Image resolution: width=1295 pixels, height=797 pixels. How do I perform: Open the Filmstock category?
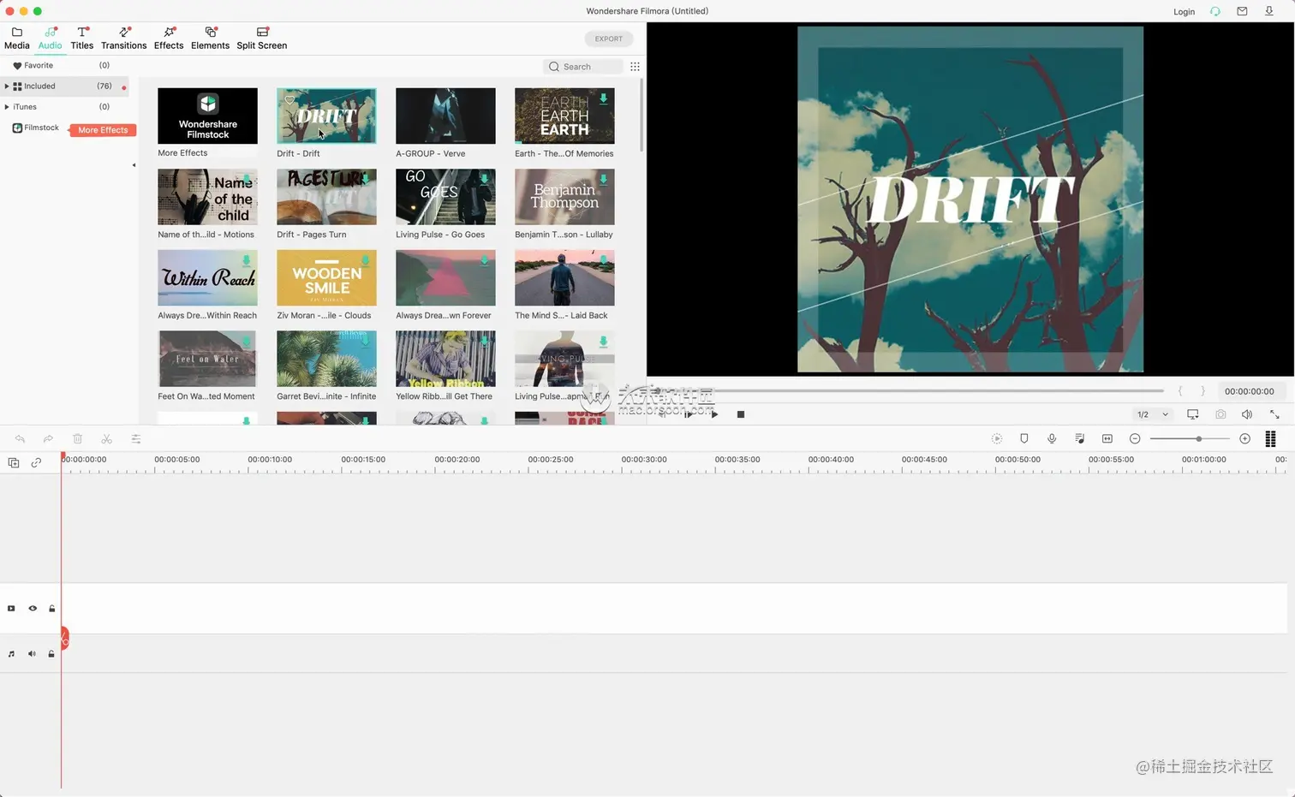[x=35, y=128]
